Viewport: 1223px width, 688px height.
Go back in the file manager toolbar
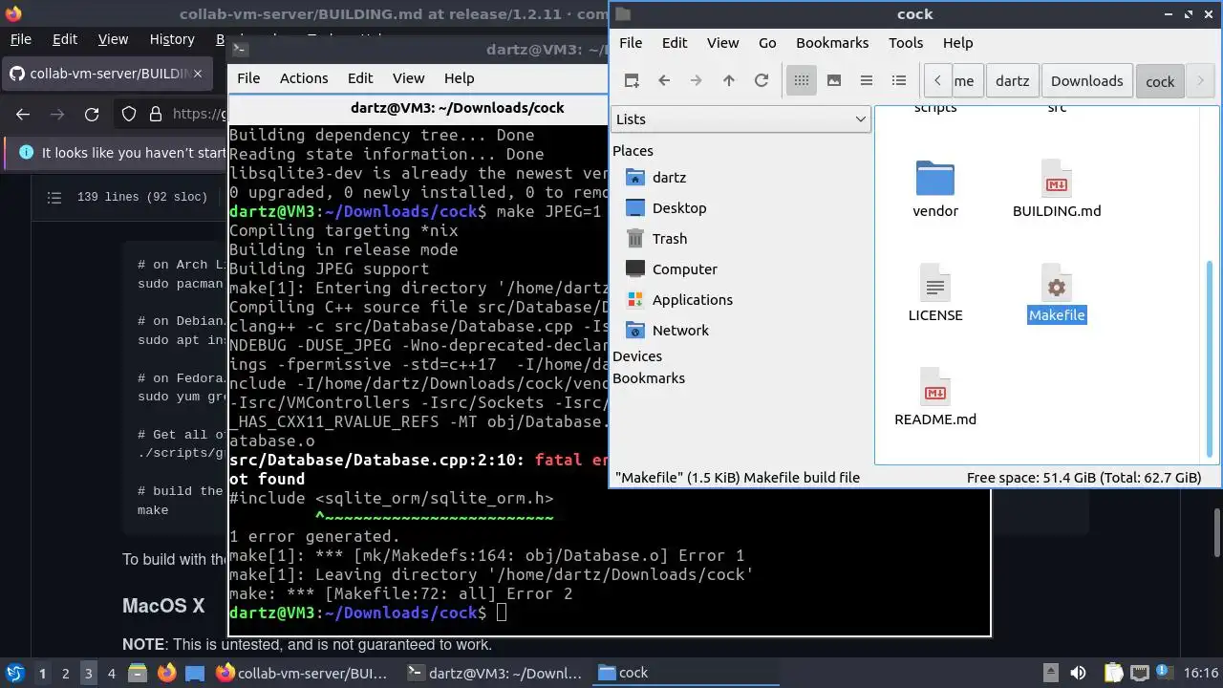pos(664,80)
